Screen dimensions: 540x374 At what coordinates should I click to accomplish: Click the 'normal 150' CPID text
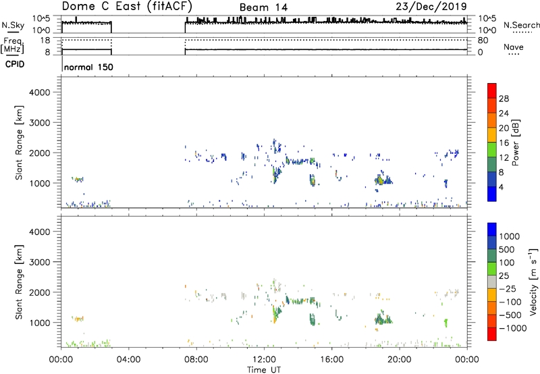click(88, 67)
